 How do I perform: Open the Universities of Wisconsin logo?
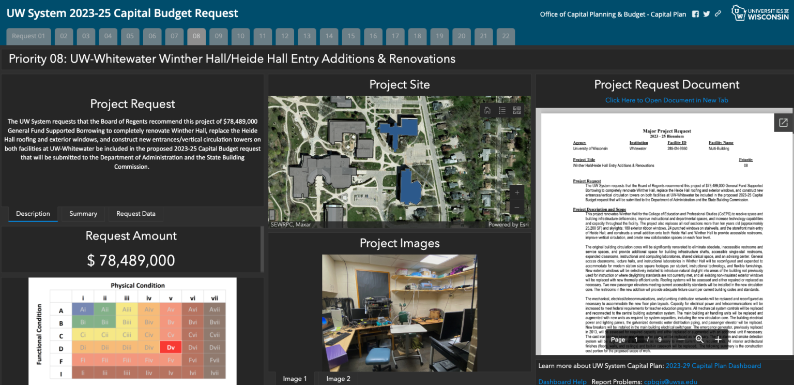pyautogui.click(x=760, y=13)
